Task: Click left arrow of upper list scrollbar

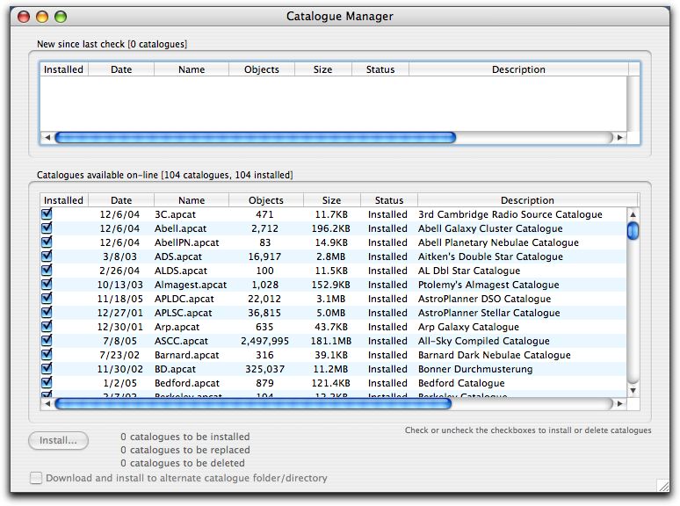Action: (x=47, y=138)
